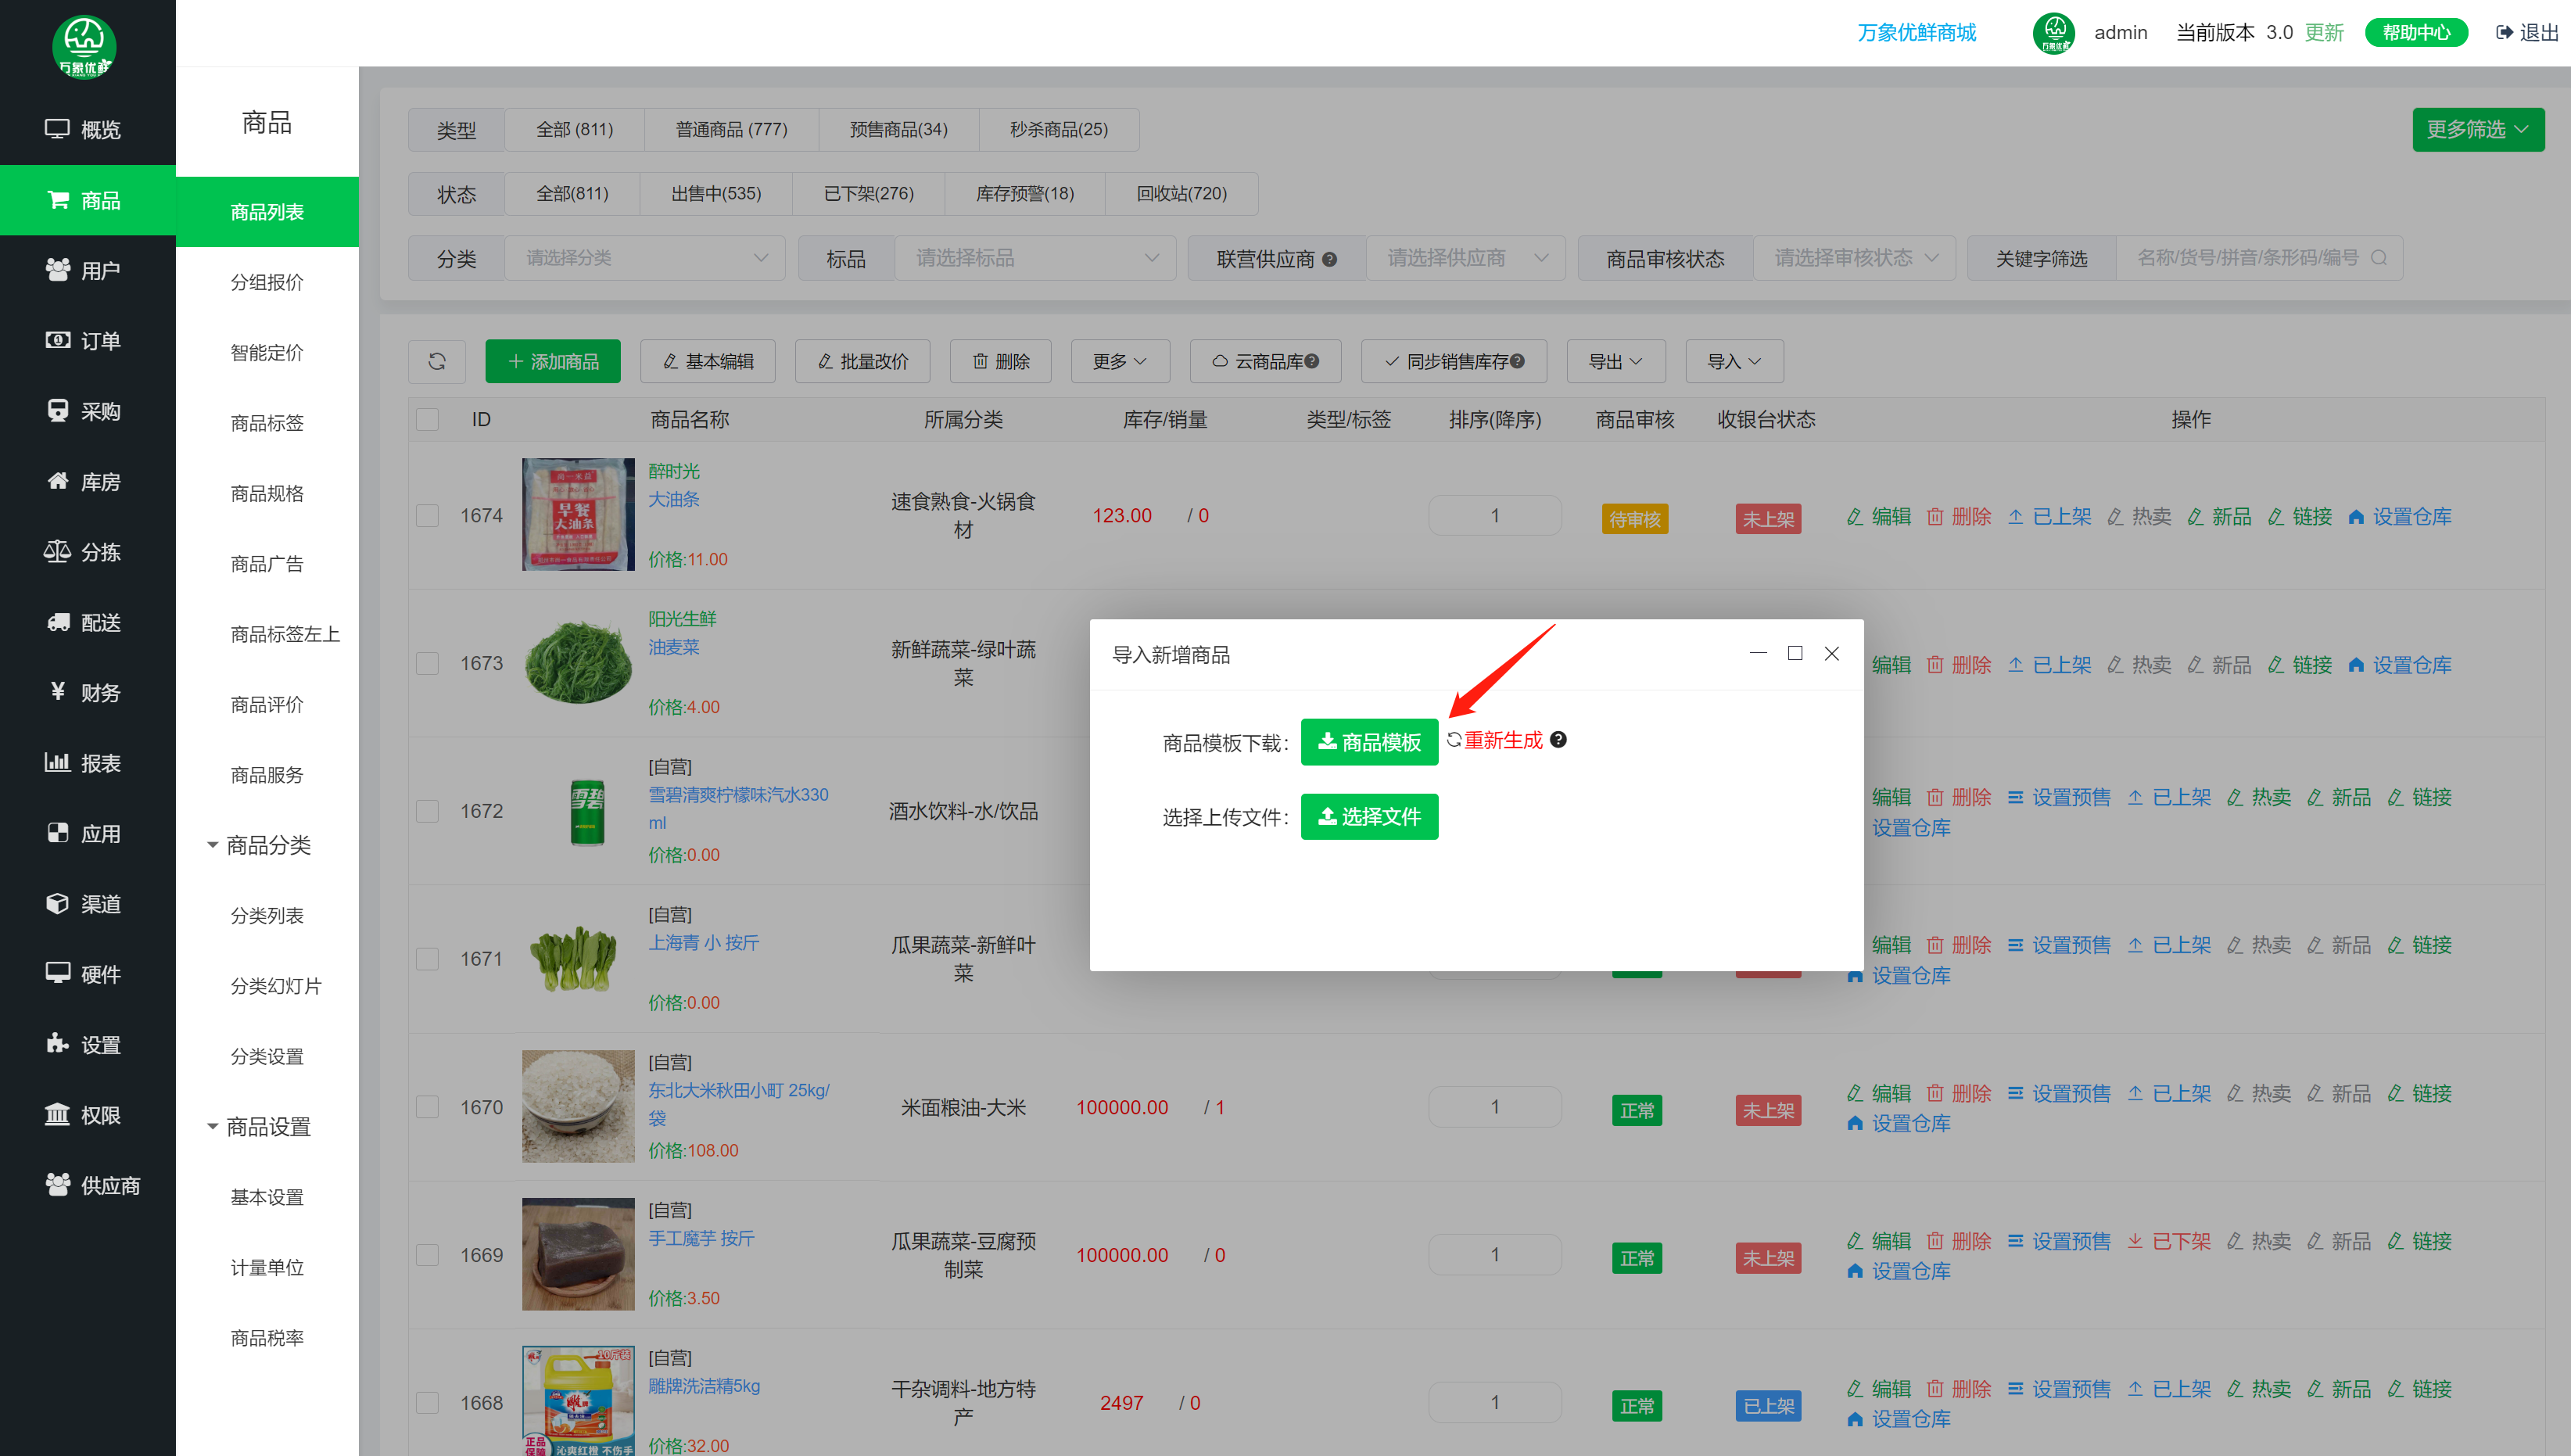Open the 配送 delivery section

pyautogui.click(x=87, y=623)
